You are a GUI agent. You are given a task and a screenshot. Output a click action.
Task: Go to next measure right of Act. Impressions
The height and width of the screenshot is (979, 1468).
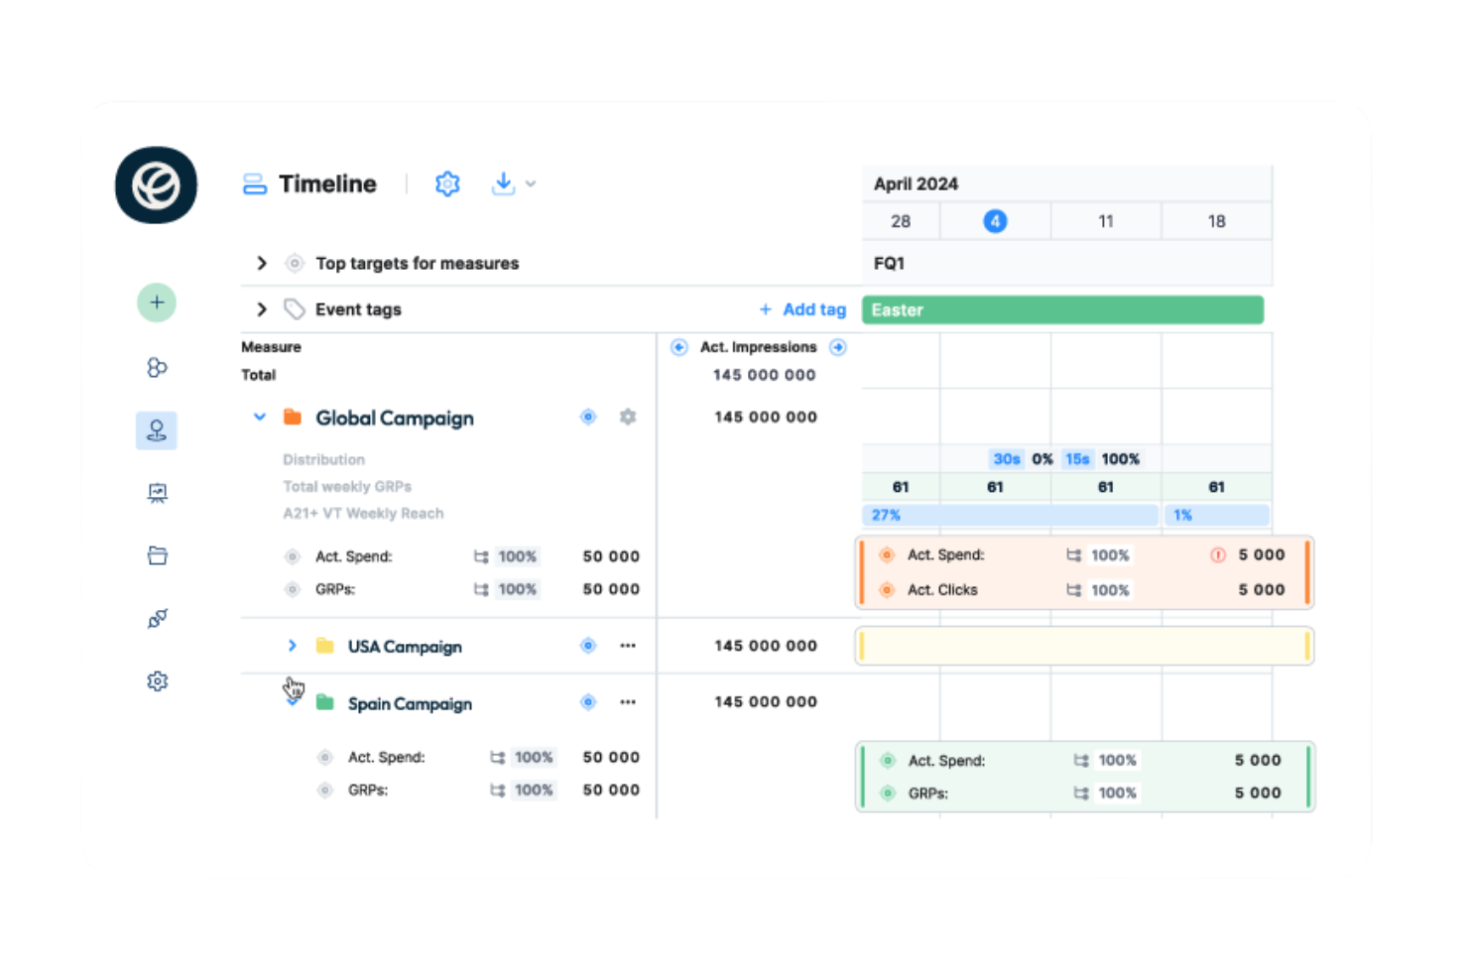pyautogui.click(x=838, y=347)
